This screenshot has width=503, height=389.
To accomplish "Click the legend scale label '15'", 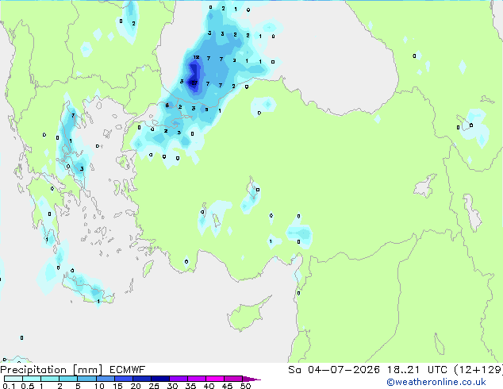I will (117, 386).
